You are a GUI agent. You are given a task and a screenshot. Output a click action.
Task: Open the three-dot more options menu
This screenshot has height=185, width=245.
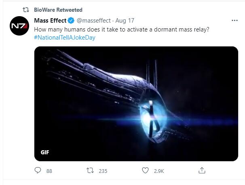coord(234,21)
